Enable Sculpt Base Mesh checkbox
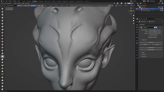This screenshot has height=92, width=164. tap(149, 35)
